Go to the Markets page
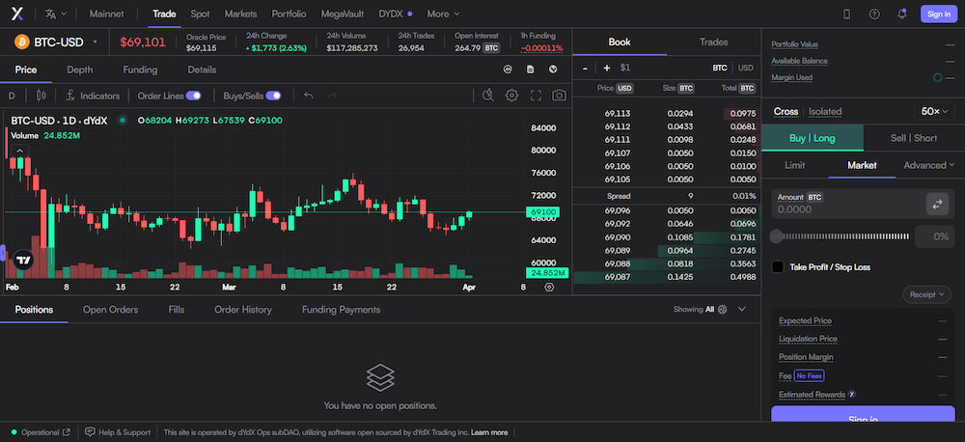This screenshot has height=442, width=965. pyautogui.click(x=240, y=14)
